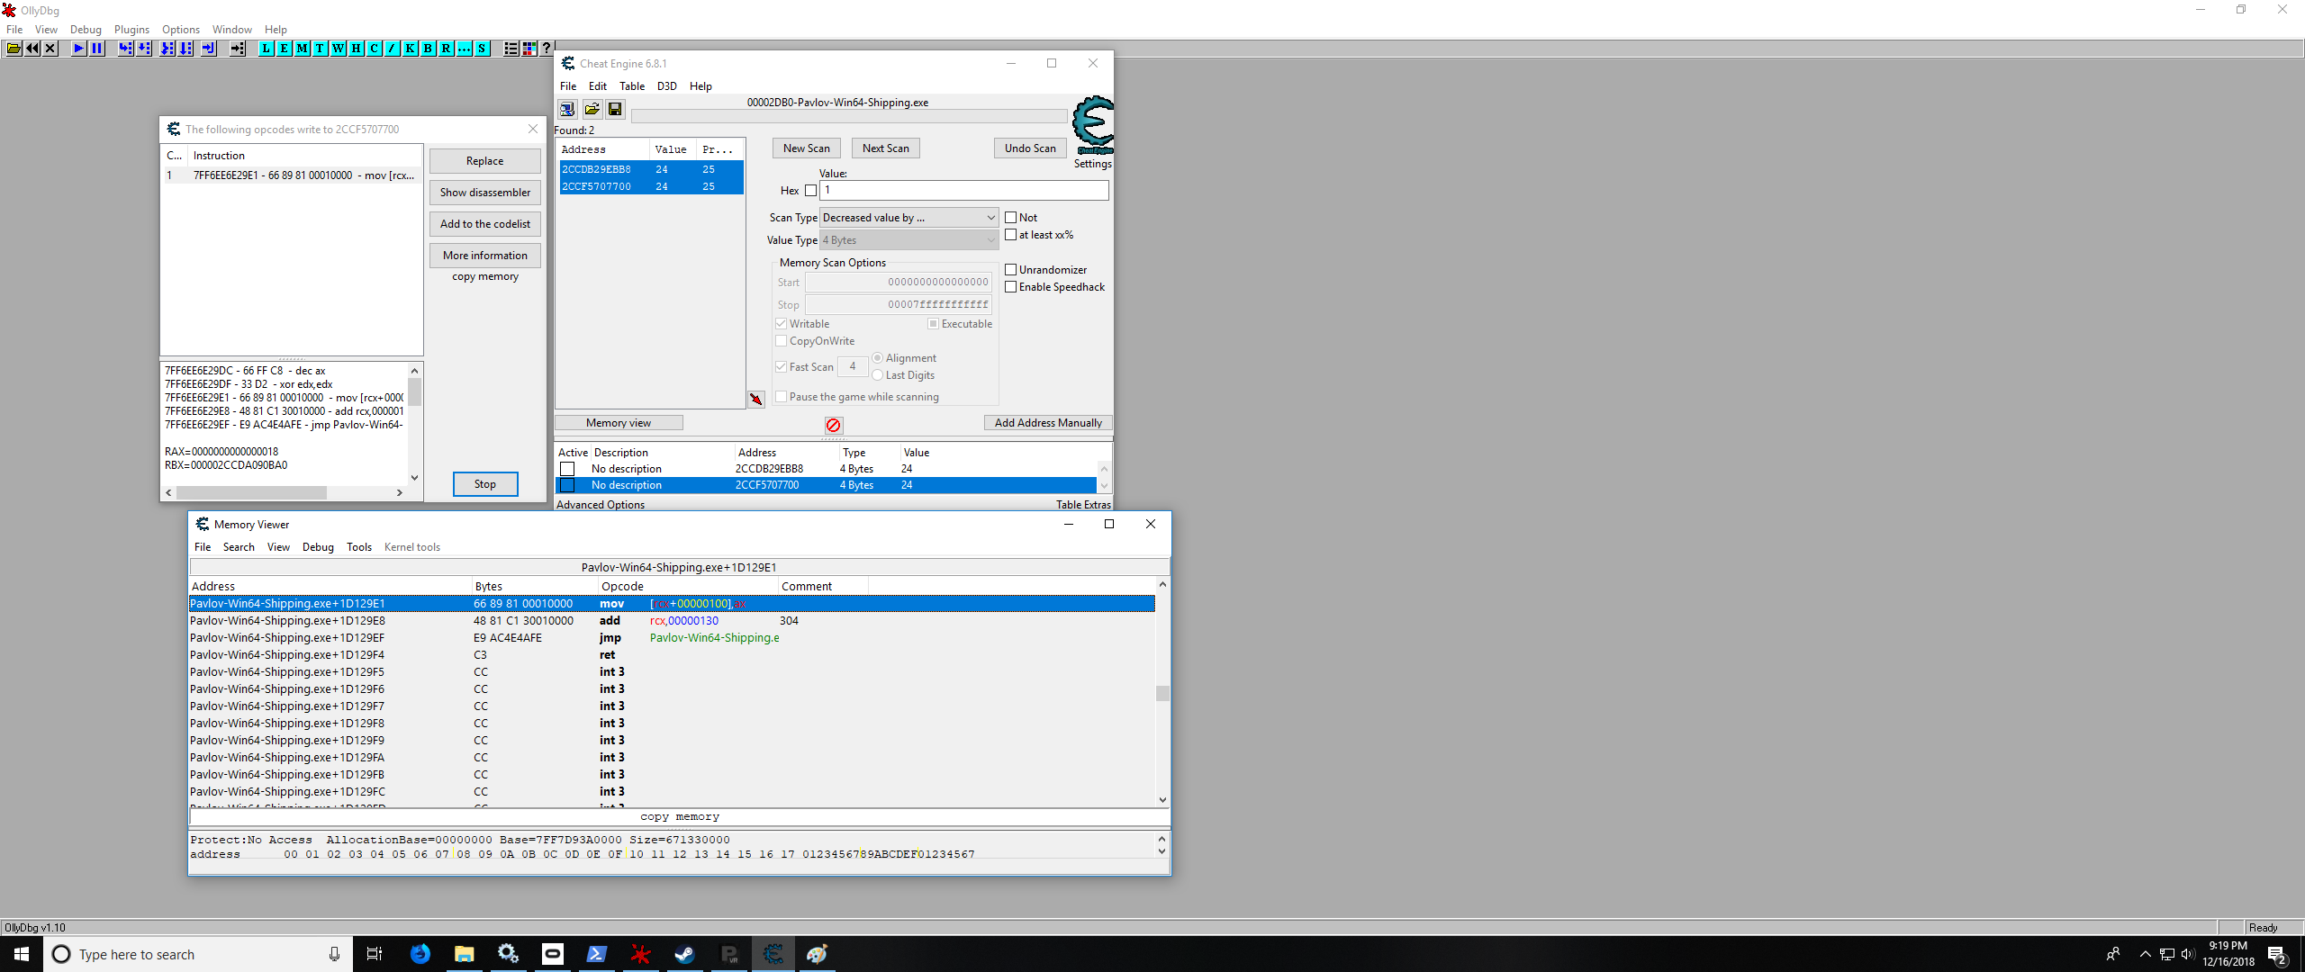Select the add rcx,00000130 disassembly row
Image resolution: width=2305 pixels, height=972 pixels.
pos(672,621)
